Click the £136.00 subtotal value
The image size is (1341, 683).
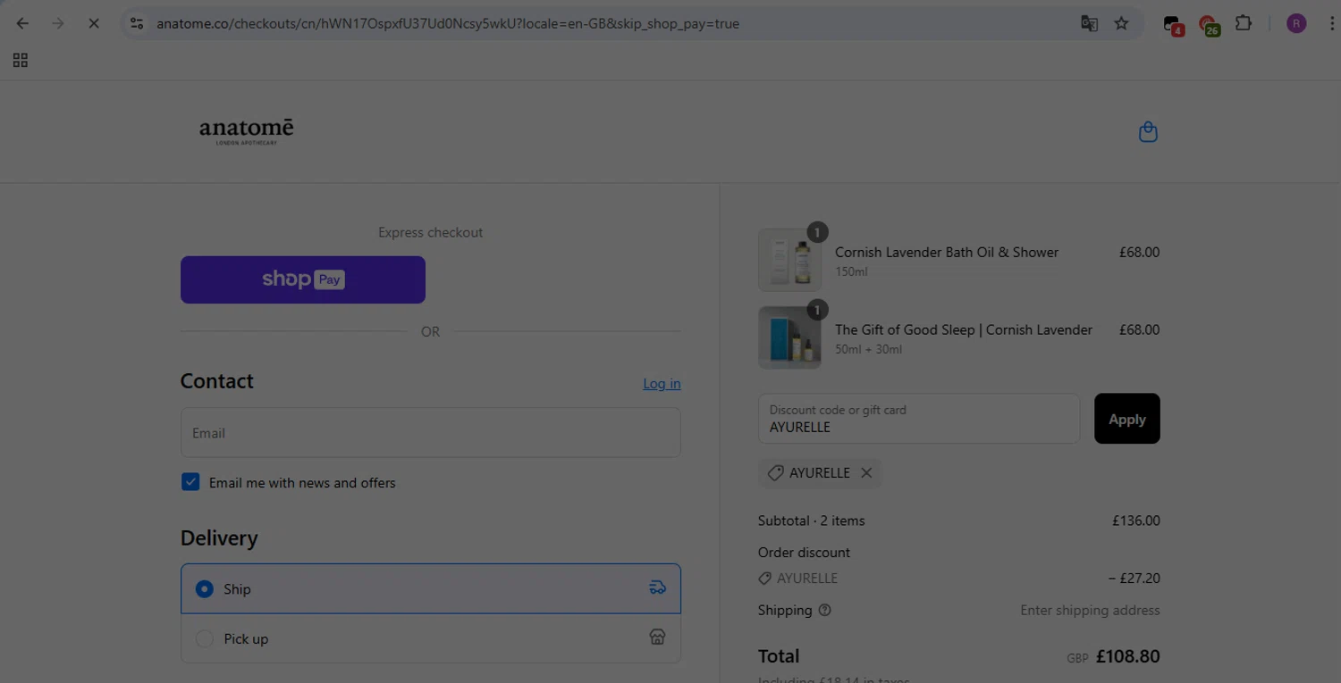1136,521
